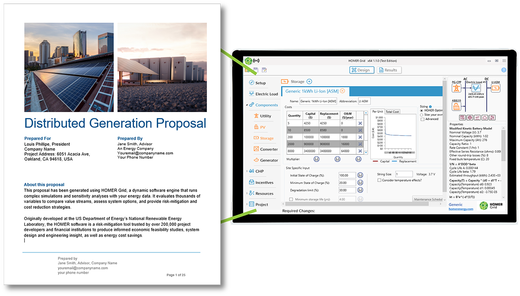
Task: Enable the Advanced sizing checkbox
Action: point(422,119)
